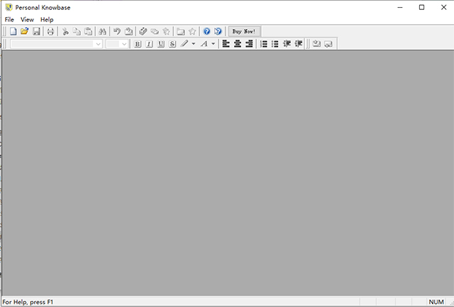Open the font name dropdown
This screenshot has width=454, height=307.
98,44
